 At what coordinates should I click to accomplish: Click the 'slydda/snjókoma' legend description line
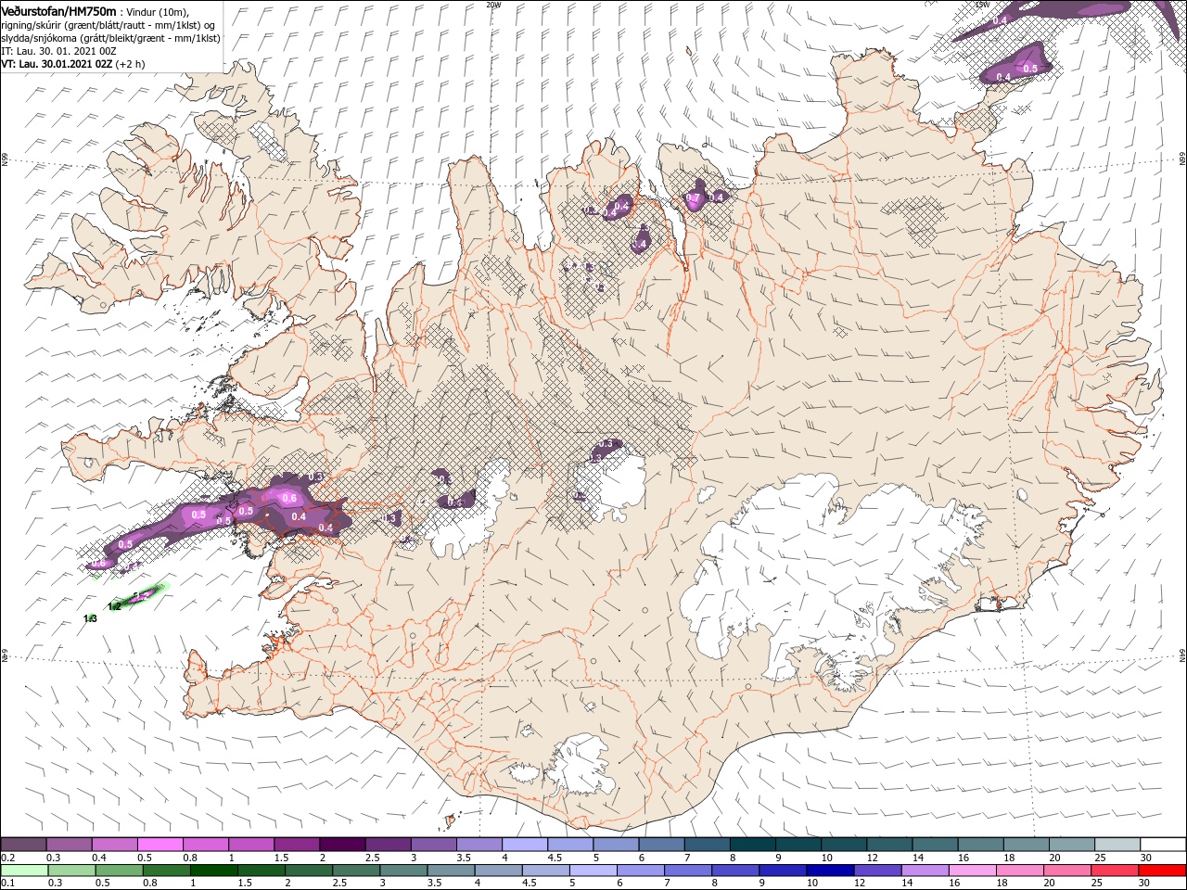coord(110,38)
